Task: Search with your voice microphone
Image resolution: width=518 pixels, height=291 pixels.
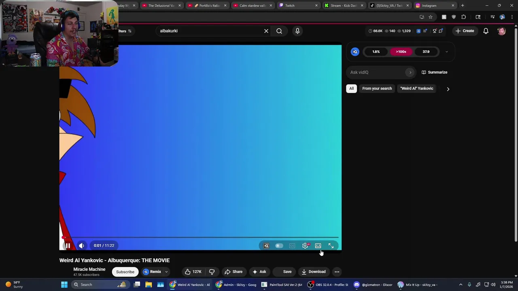Action: point(297,31)
